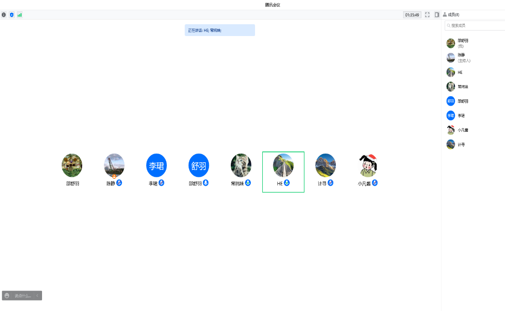
Task: Select the highlighted HE participant tile
Action: pos(283,171)
